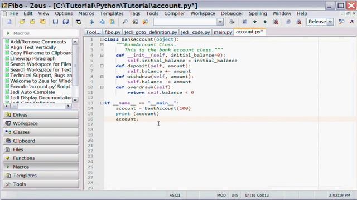Click the icon left of Release dropdown
The height and width of the screenshot is (200, 357).
click(x=299, y=22)
